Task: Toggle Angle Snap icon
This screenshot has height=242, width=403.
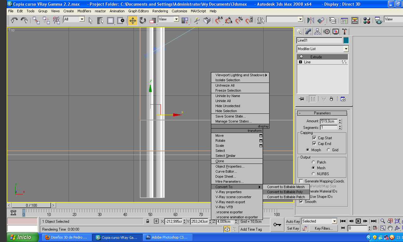Action: tap(229, 20)
